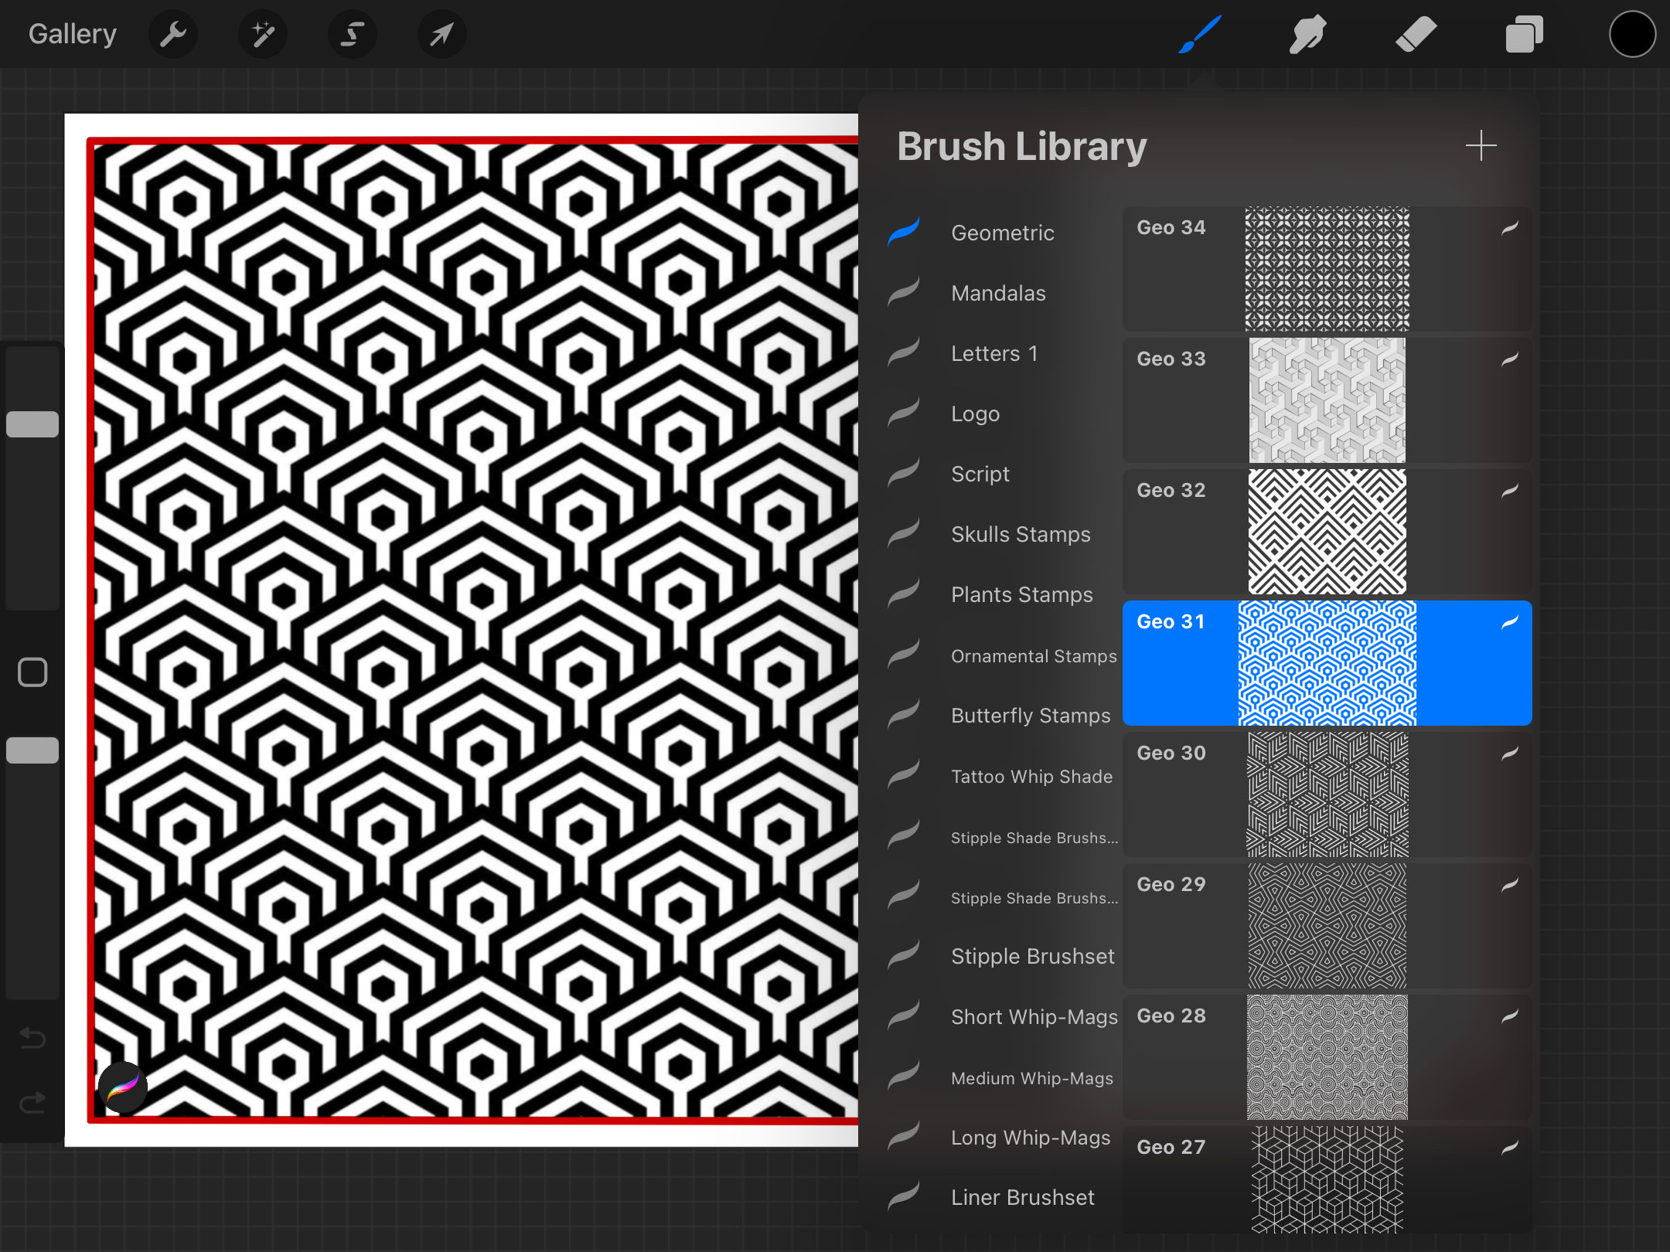Open the Adjustments magic wand menu
The height and width of the screenshot is (1252, 1670).
(x=263, y=34)
